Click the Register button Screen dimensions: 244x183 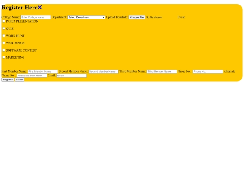[x=8, y=80]
